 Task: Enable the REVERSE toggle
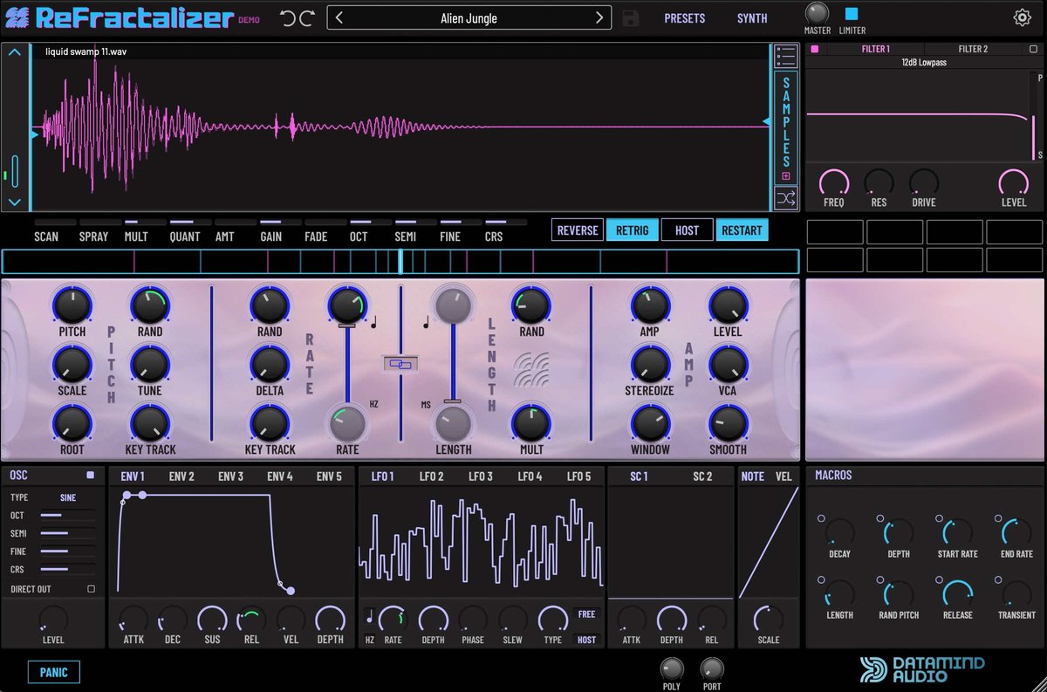(x=577, y=230)
